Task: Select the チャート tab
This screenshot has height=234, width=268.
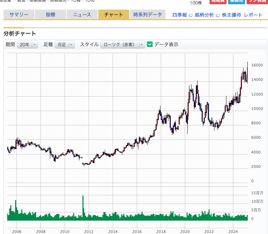Action: (113, 14)
